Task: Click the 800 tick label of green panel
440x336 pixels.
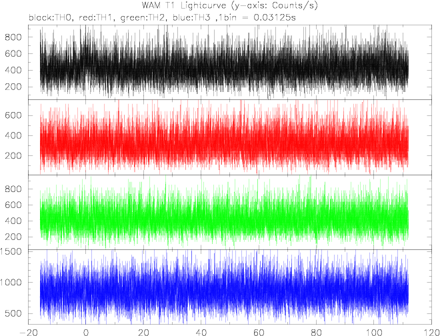Action: tap(13, 189)
